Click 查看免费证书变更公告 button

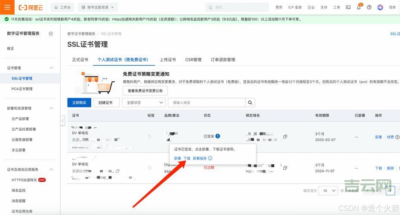[145, 91]
